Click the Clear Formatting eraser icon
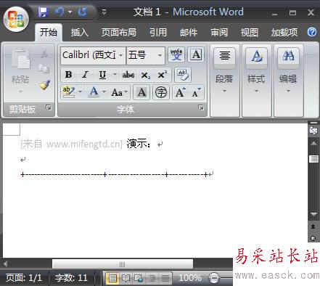This screenshot has height=286, width=320. coord(183,75)
